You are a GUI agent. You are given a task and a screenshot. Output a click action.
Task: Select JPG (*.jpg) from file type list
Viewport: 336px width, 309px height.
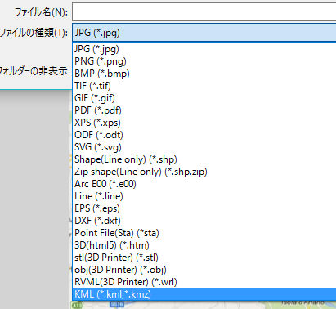tap(204, 49)
